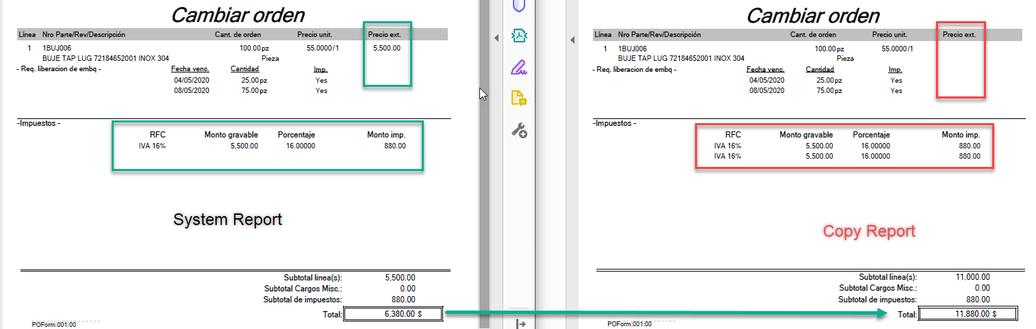This screenshot has height=329, width=1036.
Task: Click the single IVA 16% row in System Report
Action: point(272,146)
